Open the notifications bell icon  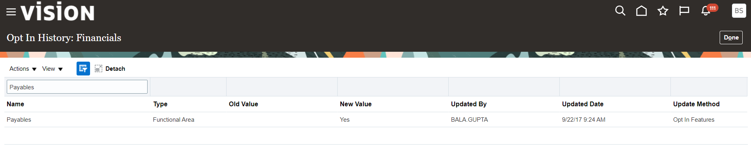click(706, 11)
